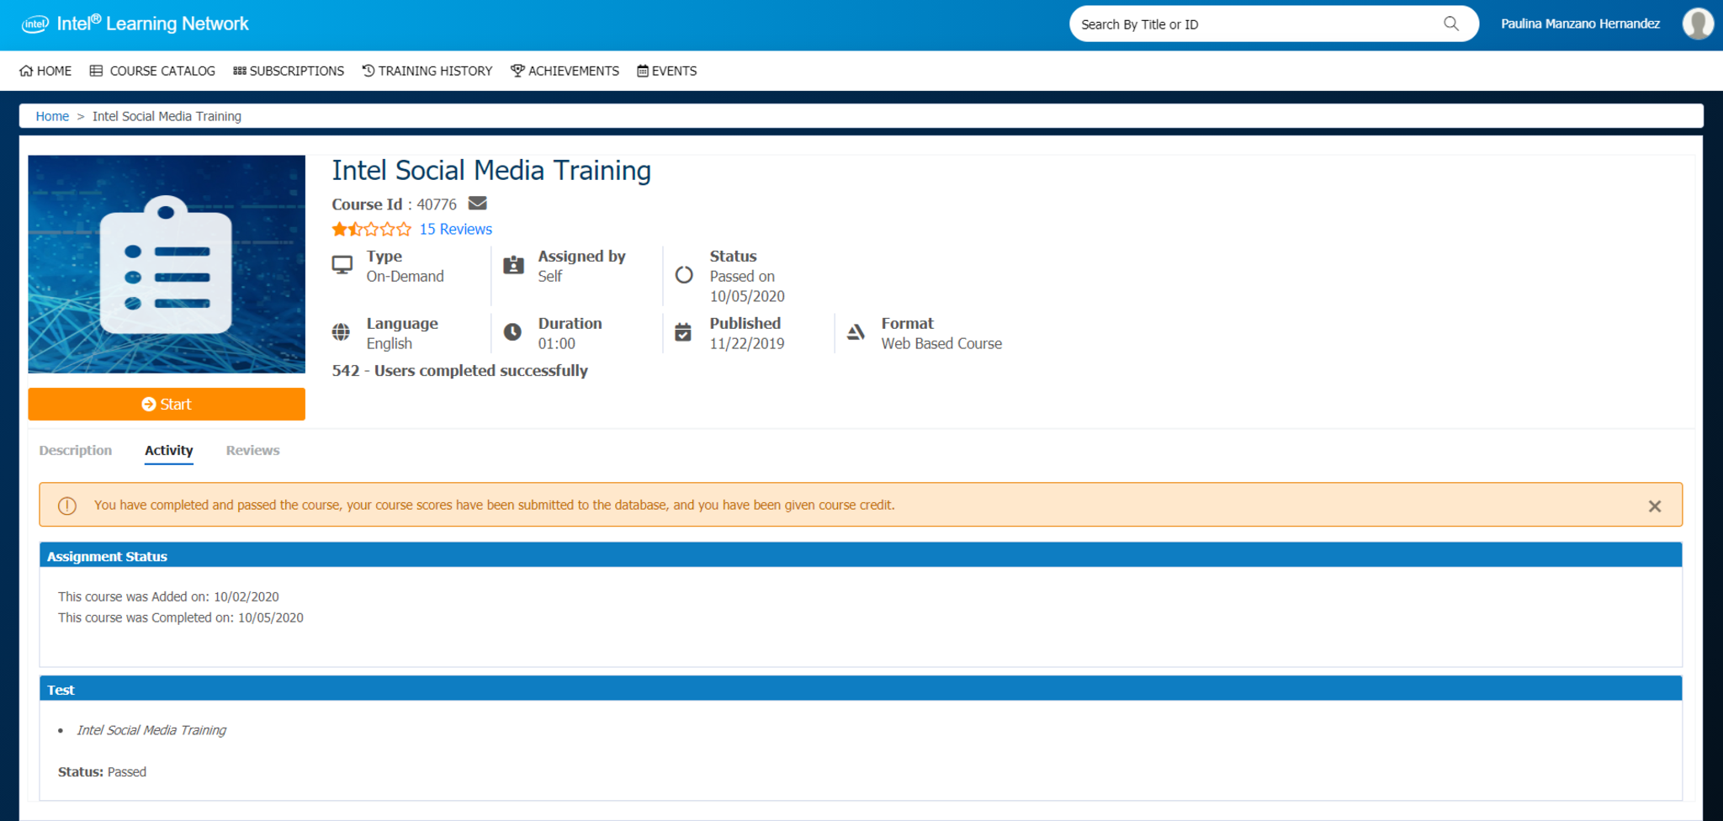Open the 15 Reviews link

click(x=455, y=229)
